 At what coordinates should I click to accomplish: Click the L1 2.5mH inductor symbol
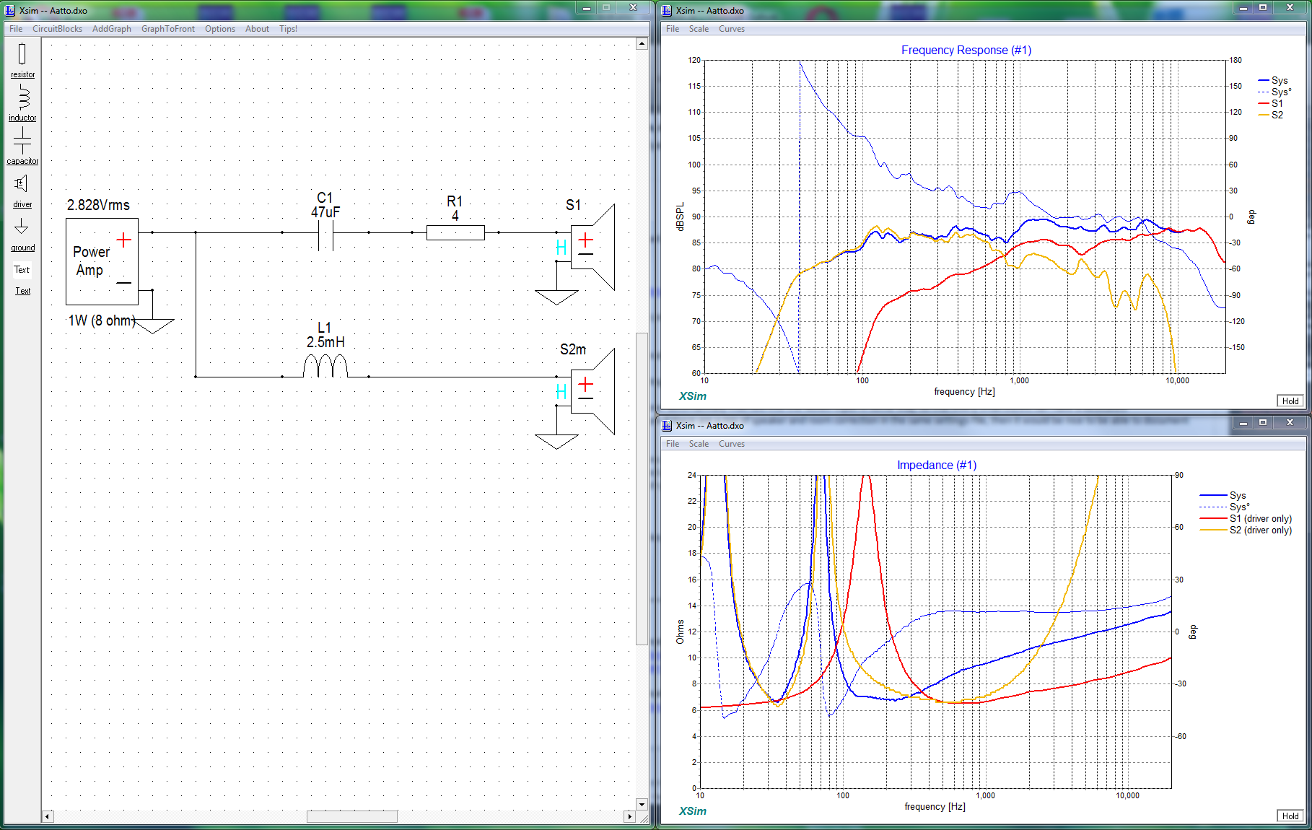325,366
